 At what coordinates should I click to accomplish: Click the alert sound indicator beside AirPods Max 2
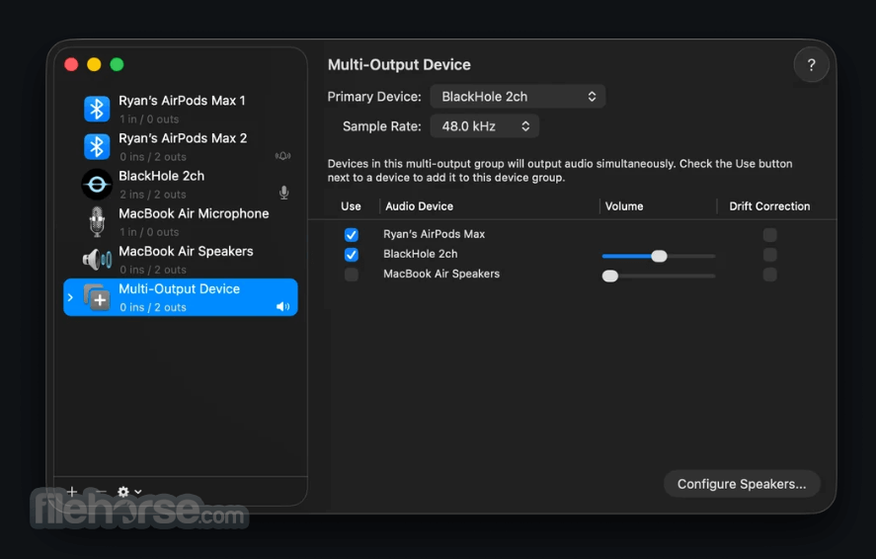[x=282, y=156]
